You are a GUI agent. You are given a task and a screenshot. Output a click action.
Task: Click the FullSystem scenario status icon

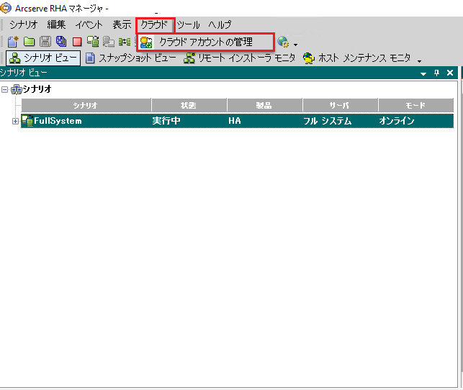click(27, 121)
